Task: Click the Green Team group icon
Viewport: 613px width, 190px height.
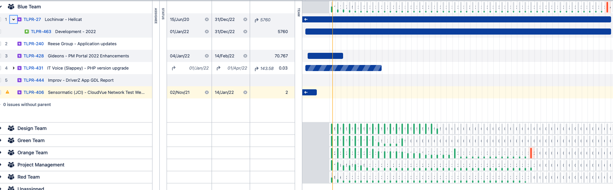Action: click(11, 141)
